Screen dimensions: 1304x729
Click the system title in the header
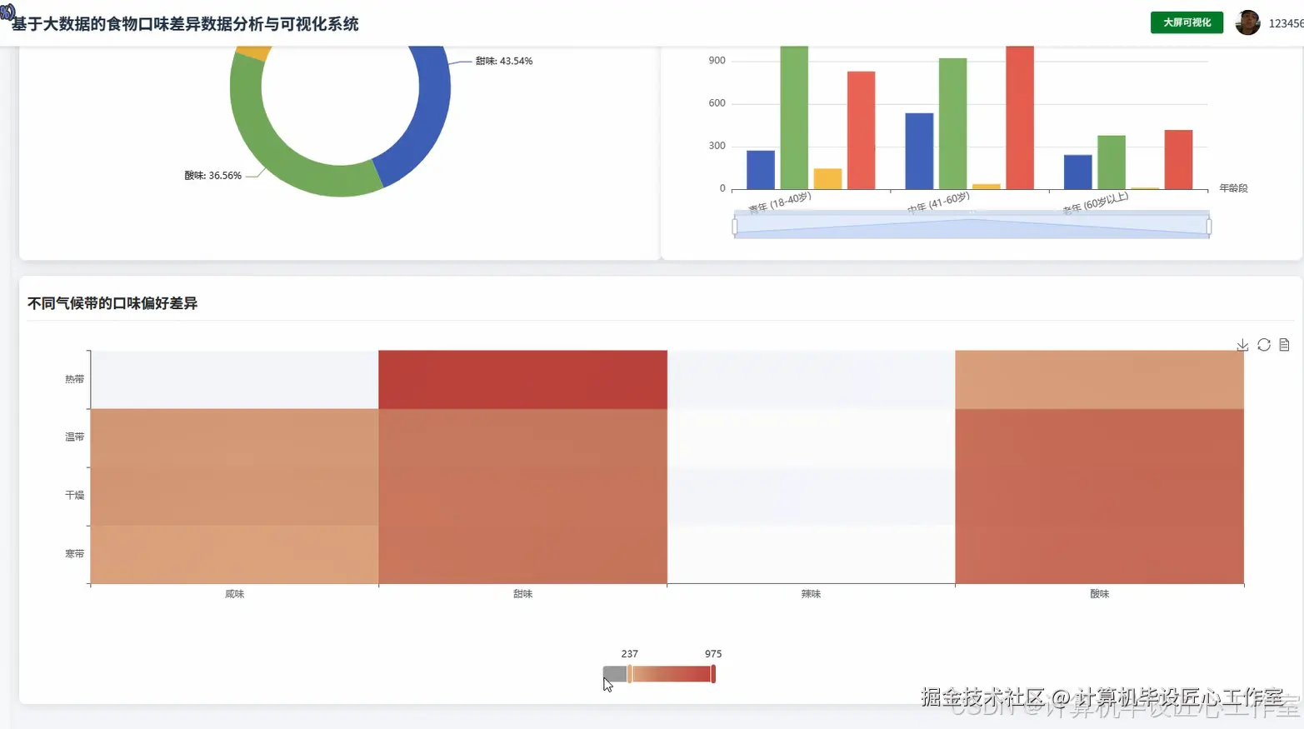[x=185, y=24]
